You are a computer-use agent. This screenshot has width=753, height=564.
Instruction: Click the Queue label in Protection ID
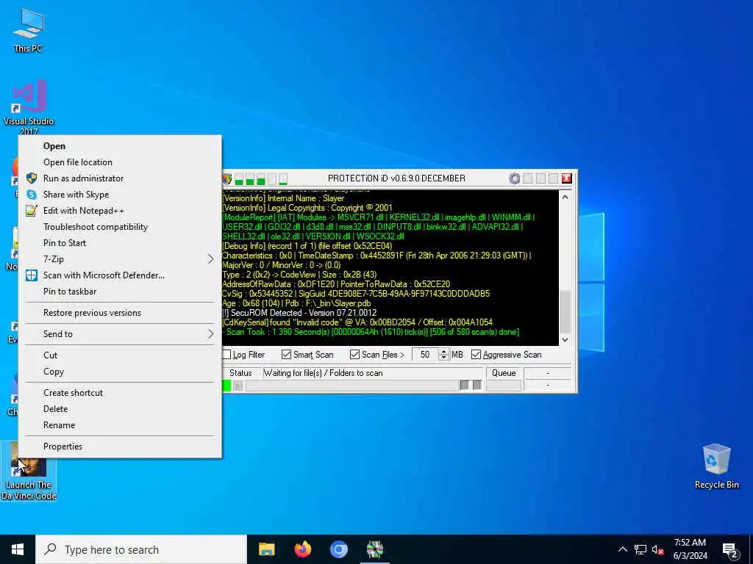tap(504, 373)
